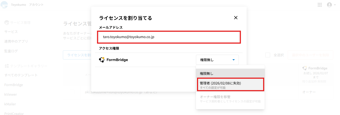Viewport: 340px width, 115px height.
Task: Toggle the select all checkbox
Action: [268, 55]
